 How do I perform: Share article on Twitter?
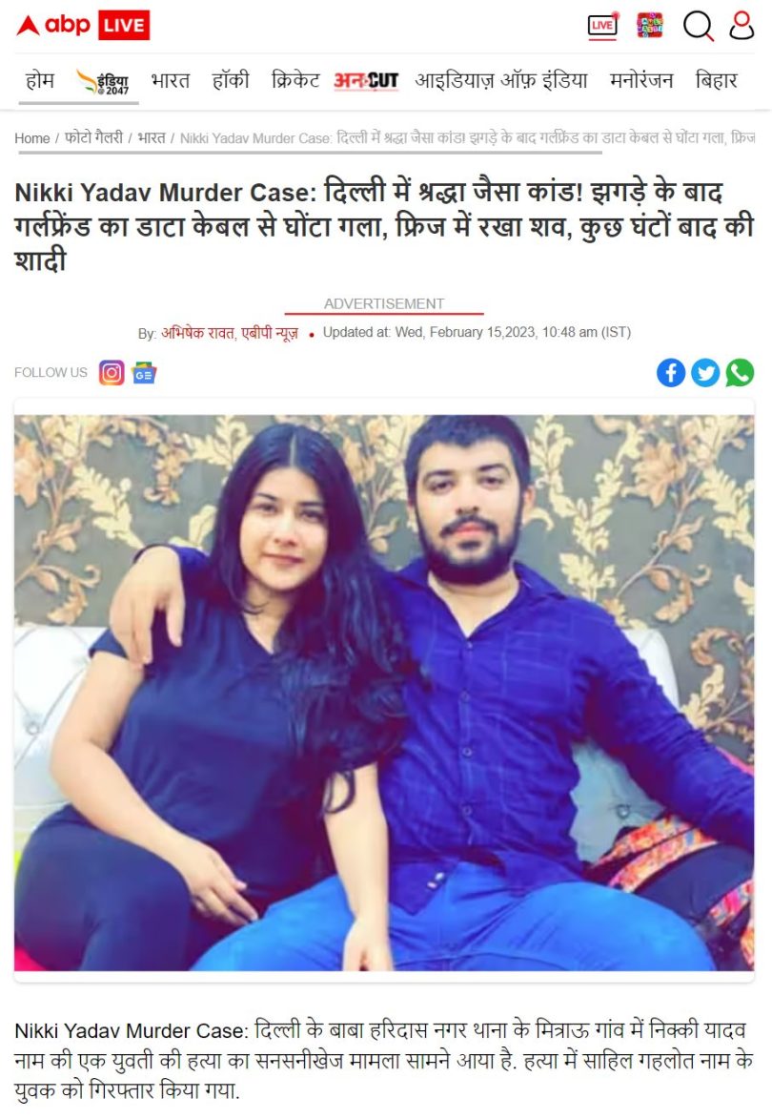[x=705, y=373]
